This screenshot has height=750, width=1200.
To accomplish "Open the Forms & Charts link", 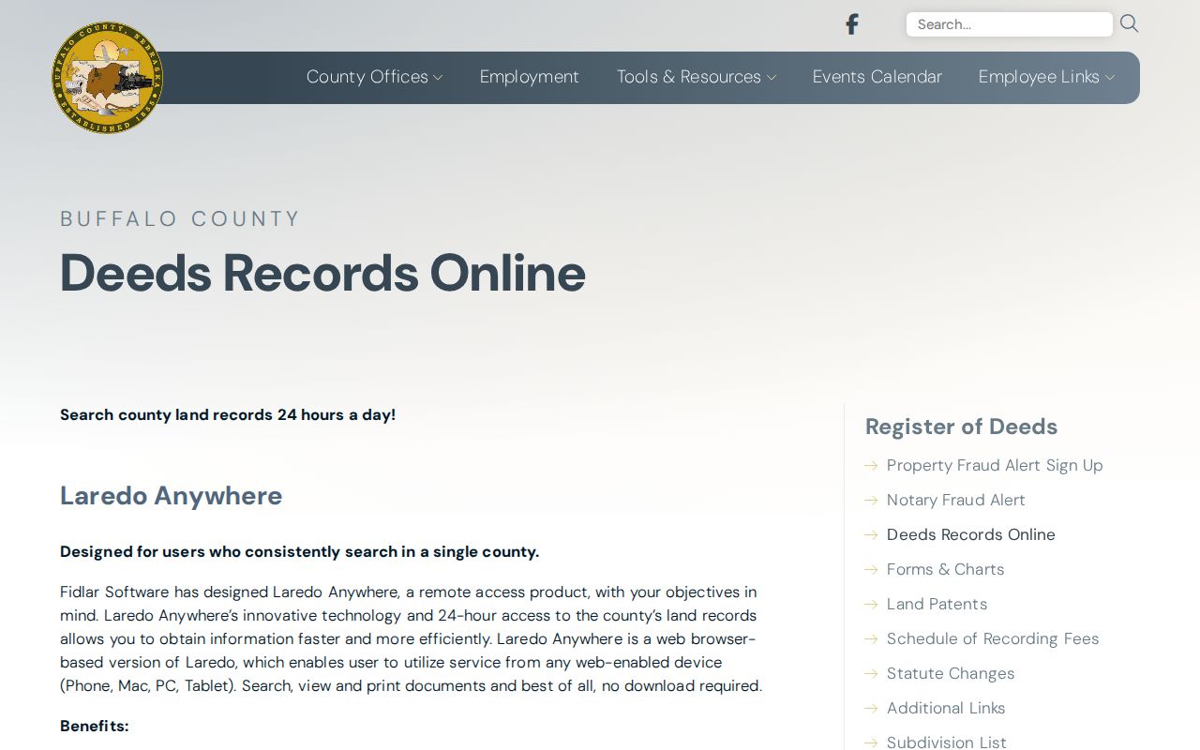I will point(945,569).
